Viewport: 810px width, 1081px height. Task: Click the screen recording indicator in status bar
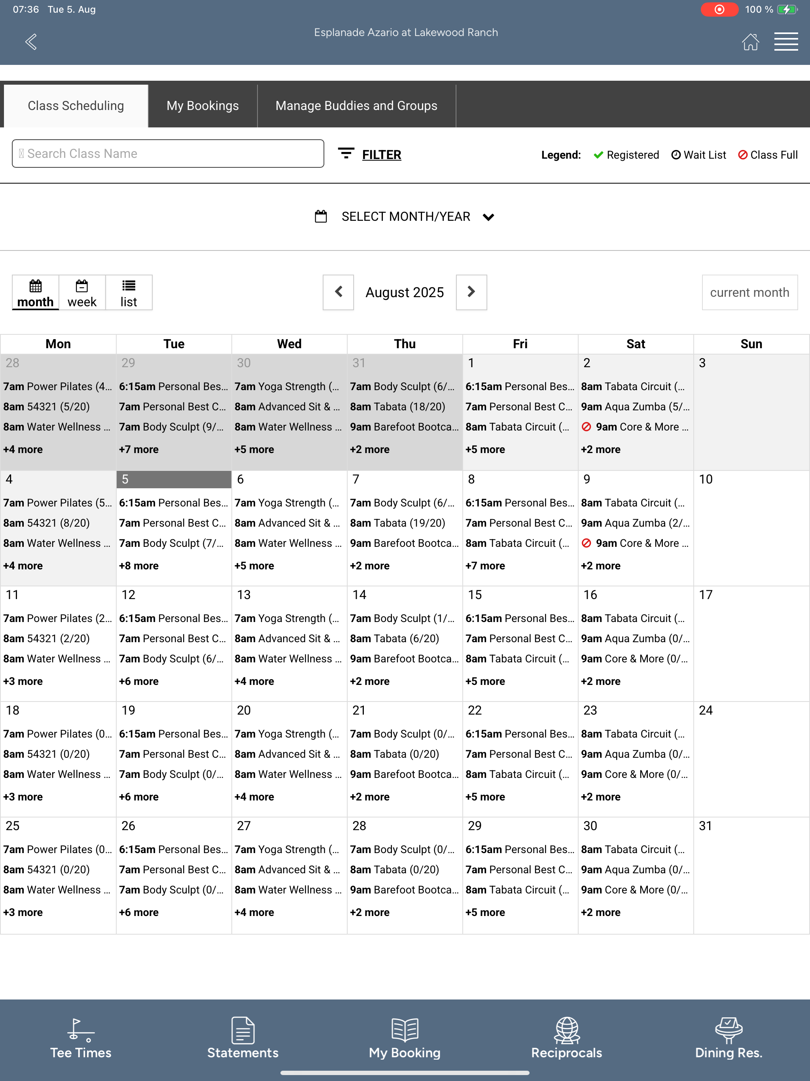pyautogui.click(x=719, y=9)
